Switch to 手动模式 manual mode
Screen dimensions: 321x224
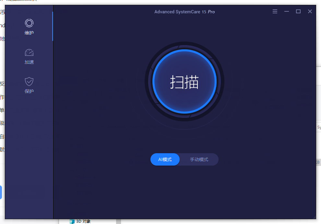[199, 159]
